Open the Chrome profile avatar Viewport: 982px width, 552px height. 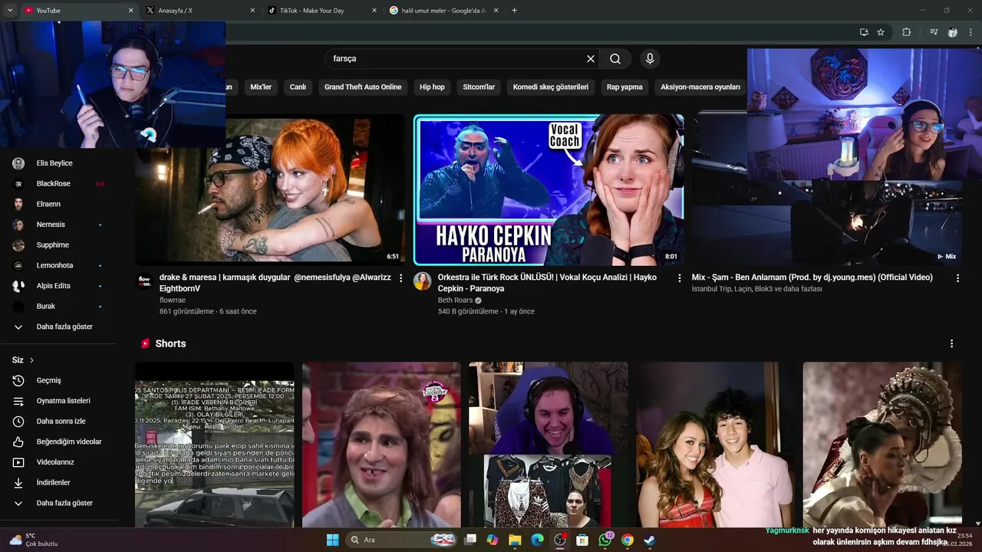[952, 32]
